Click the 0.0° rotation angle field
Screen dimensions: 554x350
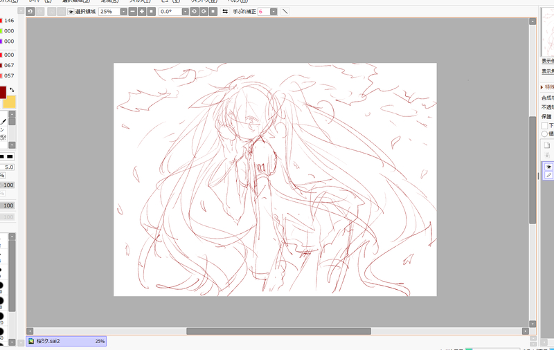170,12
